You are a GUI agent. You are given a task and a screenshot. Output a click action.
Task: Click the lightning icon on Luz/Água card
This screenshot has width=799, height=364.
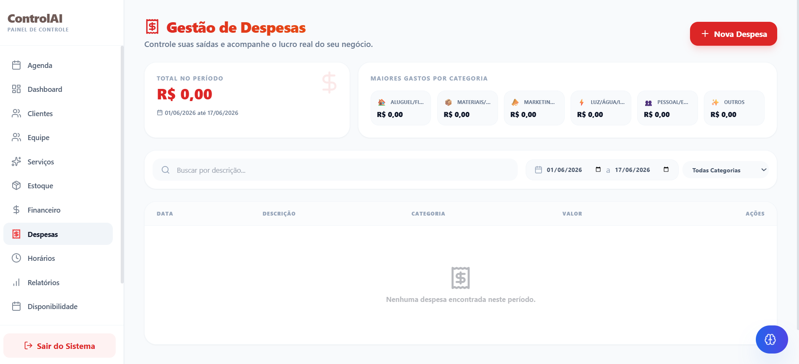pos(581,102)
